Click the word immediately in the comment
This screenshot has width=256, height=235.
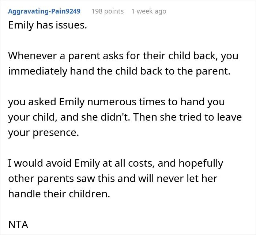click(38, 72)
